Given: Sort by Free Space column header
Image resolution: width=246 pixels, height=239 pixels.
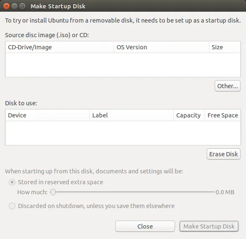Looking at the screenshot, I should tap(223, 115).
